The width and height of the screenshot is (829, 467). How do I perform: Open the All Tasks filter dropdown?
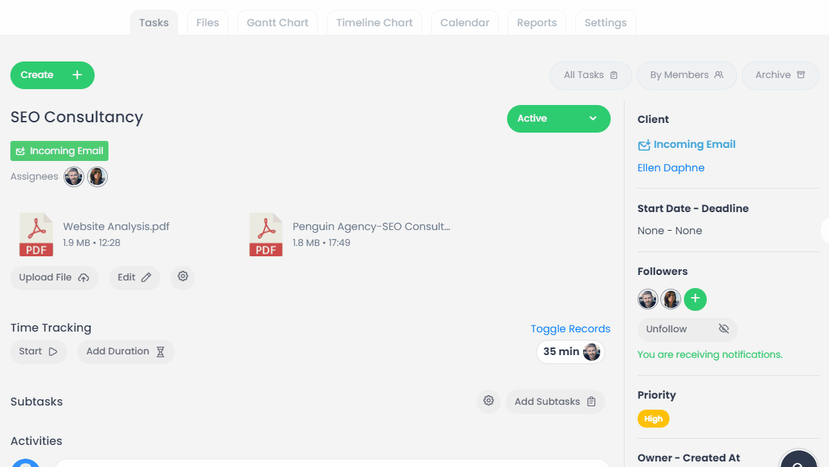590,75
